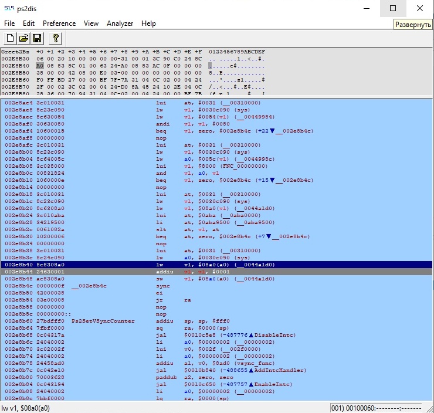Select the jal EnableIntc line at 002e8b84
The width and height of the screenshot is (434, 413).
(x=216, y=384)
